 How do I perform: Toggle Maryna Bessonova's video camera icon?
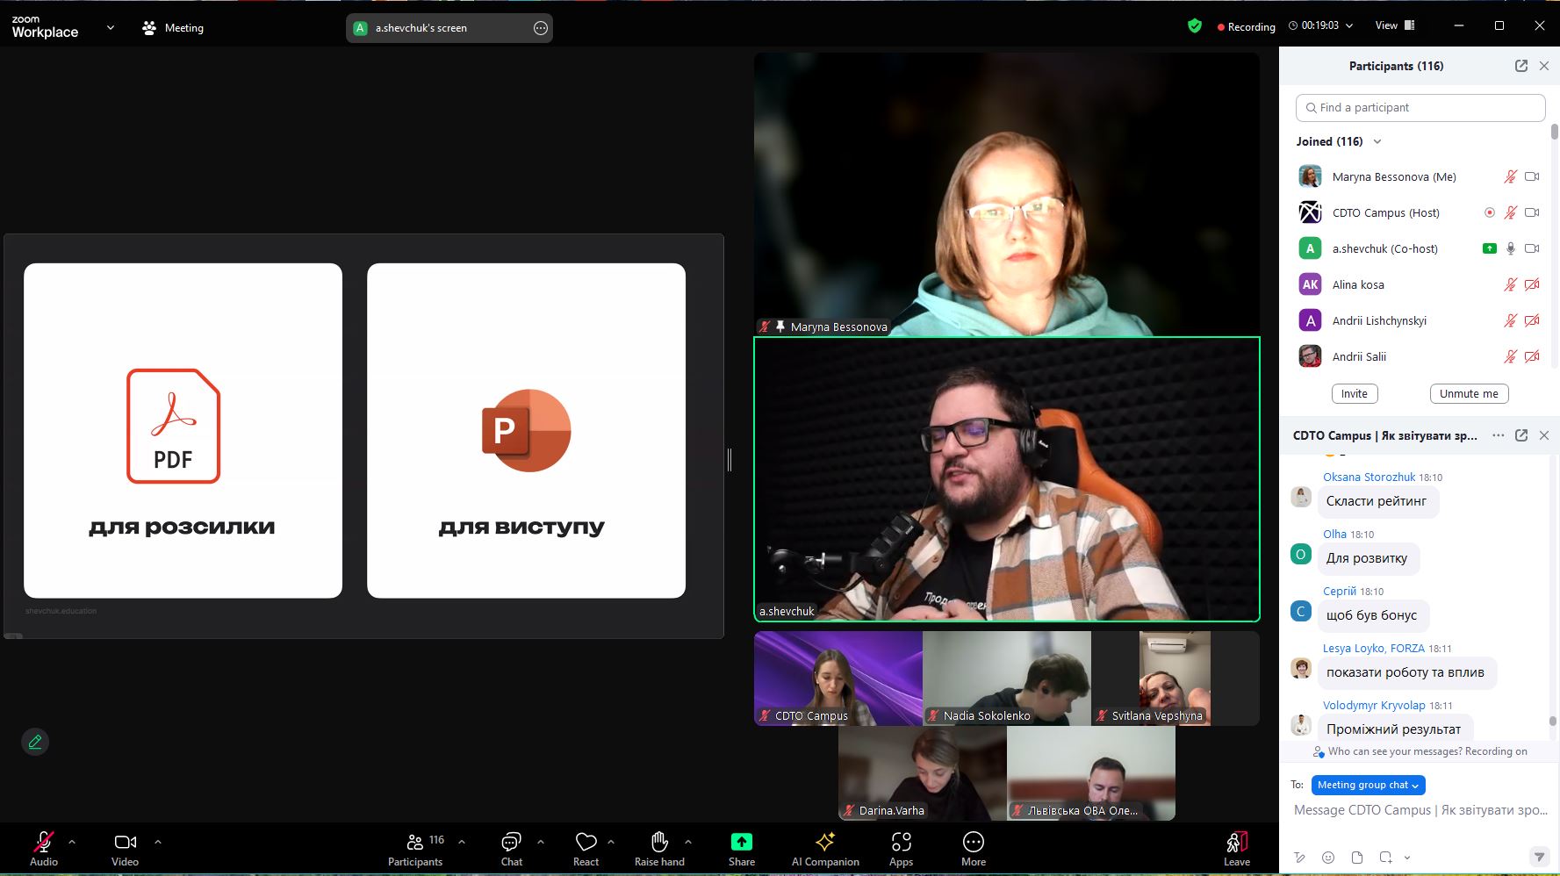[x=1532, y=176]
